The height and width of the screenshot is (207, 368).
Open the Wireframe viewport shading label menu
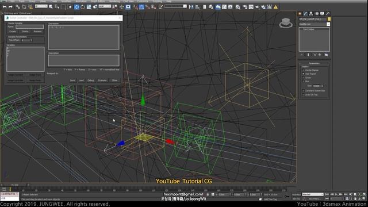pos(25,13)
